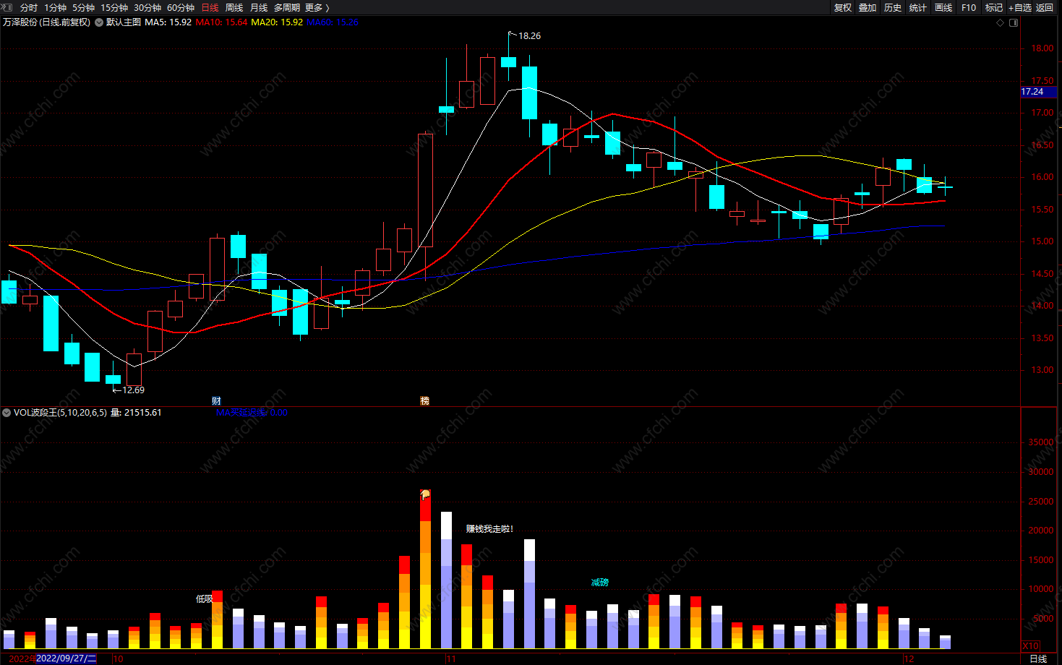Viewport: 1062px width, 665px height.
Task: Switch to 周线 weekly chart
Action: (x=234, y=7)
